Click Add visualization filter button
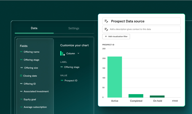Viewport: 192px width, 114px height. tap(116, 36)
